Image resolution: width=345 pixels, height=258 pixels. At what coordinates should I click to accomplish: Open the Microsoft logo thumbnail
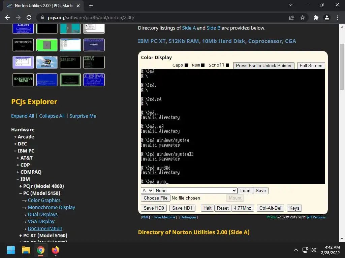[x=23, y=45]
